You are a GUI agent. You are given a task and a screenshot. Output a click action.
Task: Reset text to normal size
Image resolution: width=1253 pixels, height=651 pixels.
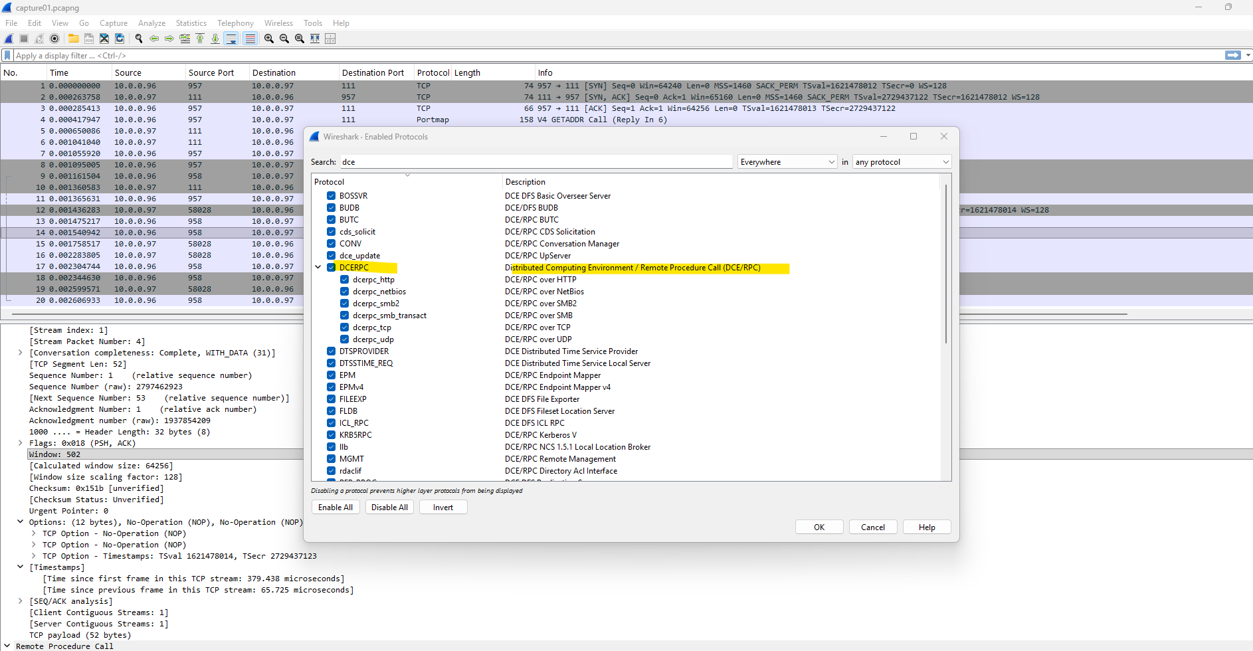click(x=300, y=39)
